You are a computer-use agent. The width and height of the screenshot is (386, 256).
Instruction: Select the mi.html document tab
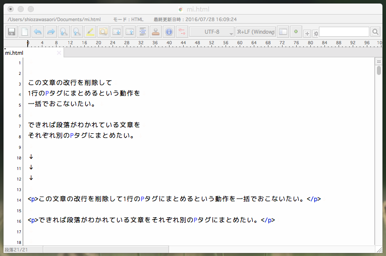[x=15, y=53]
